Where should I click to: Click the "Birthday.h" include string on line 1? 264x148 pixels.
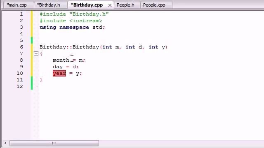[x=89, y=14]
